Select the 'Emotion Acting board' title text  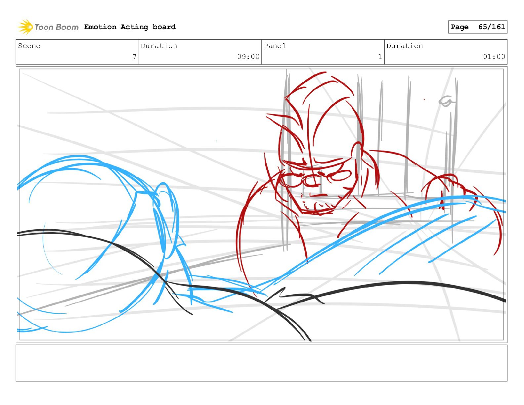pyautogui.click(x=130, y=27)
